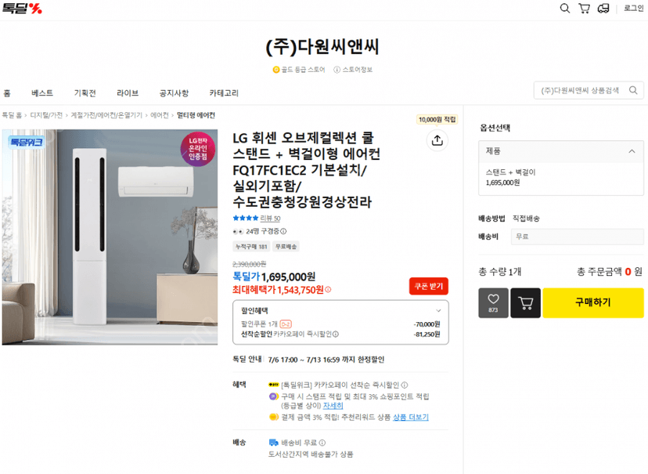The image size is (648, 474).
Task: Add product to wishlist with heart icon
Action: pos(494,302)
